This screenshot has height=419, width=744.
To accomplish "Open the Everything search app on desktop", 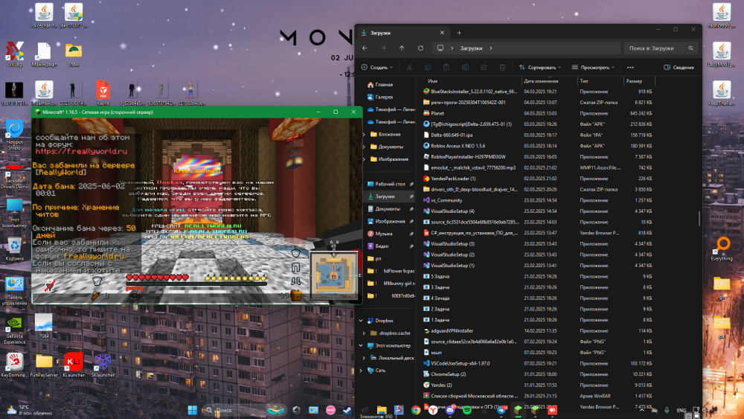I will tap(722, 248).
